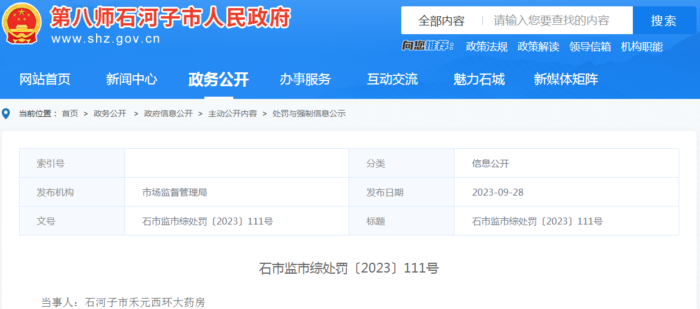Click the 发布机构 label cell
The height and width of the screenshot is (309, 700).
[x=72, y=192]
